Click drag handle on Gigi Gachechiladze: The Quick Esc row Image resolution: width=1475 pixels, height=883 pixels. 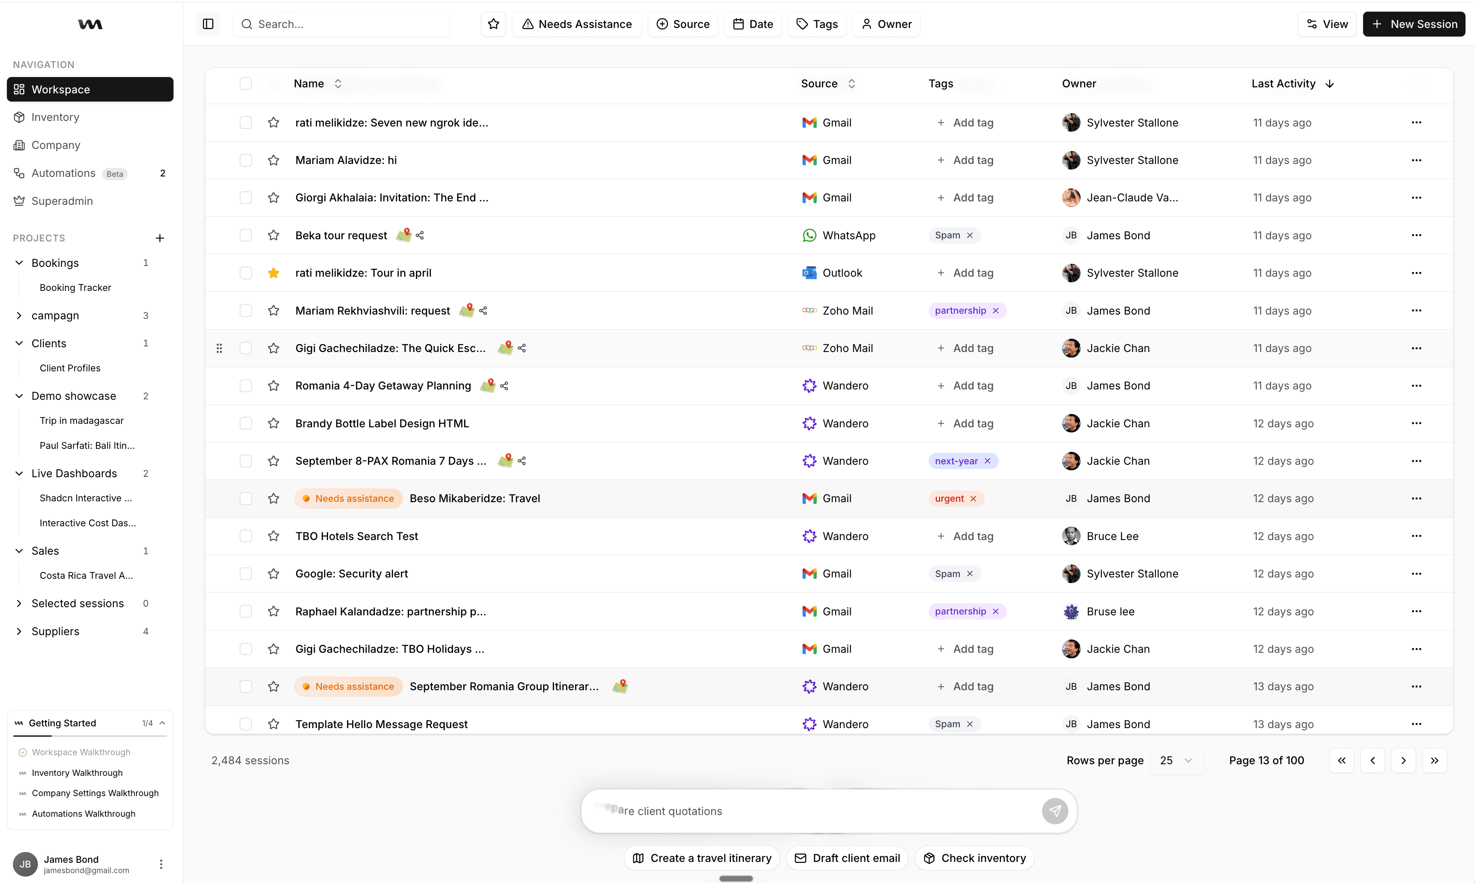pyautogui.click(x=219, y=348)
